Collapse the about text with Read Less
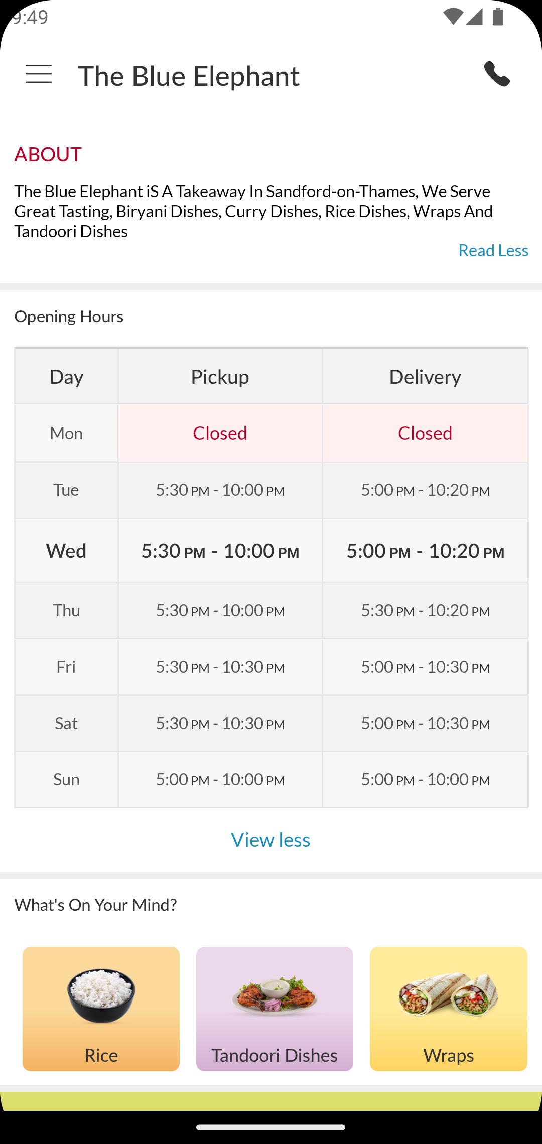542x1144 pixels. tap(493, 250)
